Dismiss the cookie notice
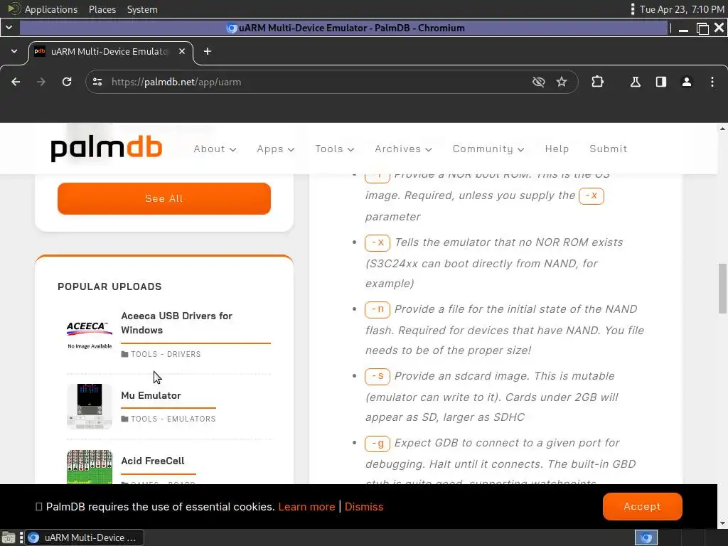This screenshot has width=728, height=546. pyautogui.click(x=364, y=507)
